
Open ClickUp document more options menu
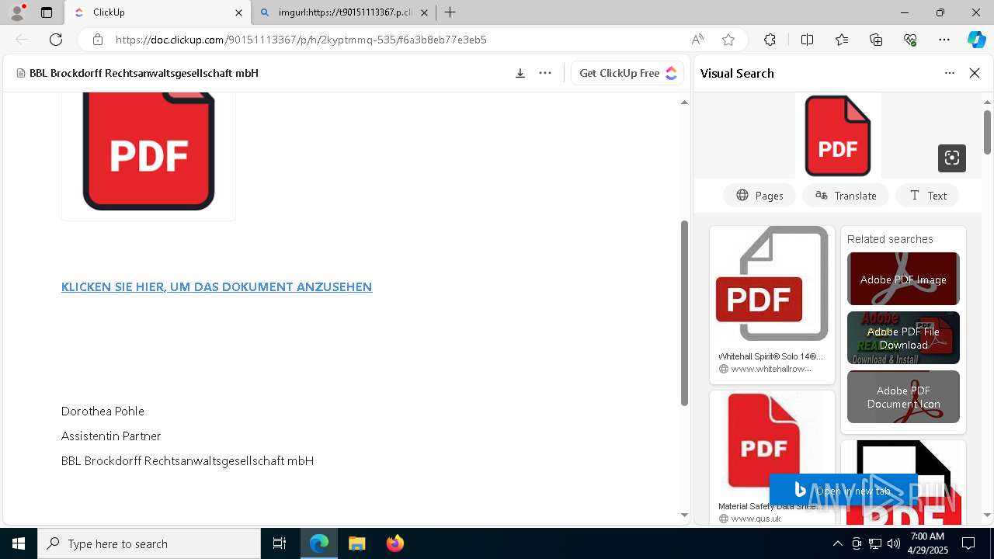[545, 73]
